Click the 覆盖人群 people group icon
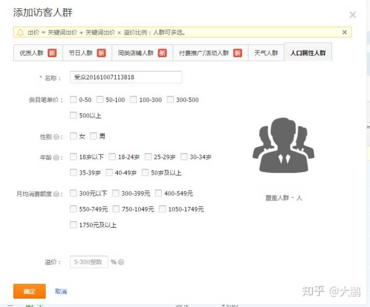 pyautogui.click(x=283, y=146)
